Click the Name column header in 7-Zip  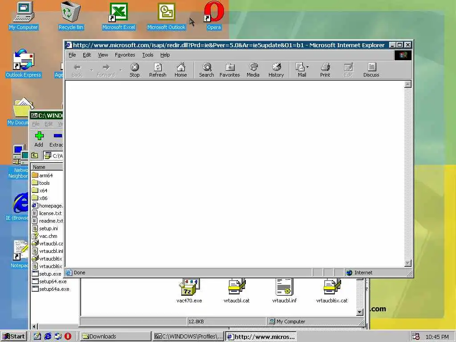pyautogui.click(x=47, y=167)
